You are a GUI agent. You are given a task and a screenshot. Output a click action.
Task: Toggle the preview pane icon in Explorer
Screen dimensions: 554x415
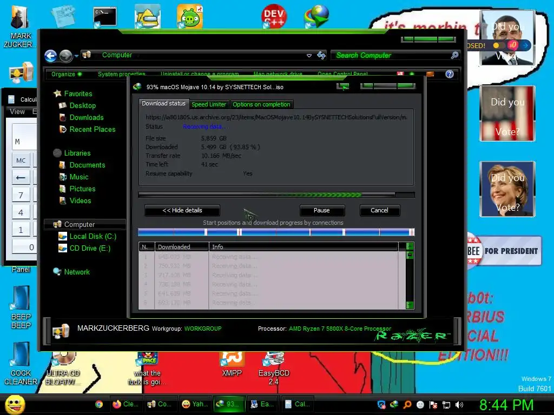(430, 74)
